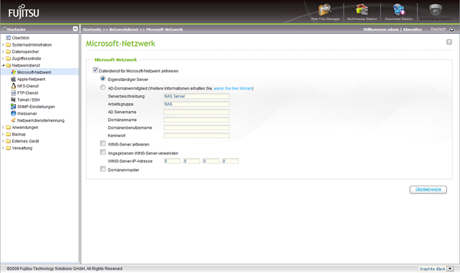Screen dimensions: 460x273
Task: Expand the Externes Gerät tree node arrow
Action: (3, 141)
